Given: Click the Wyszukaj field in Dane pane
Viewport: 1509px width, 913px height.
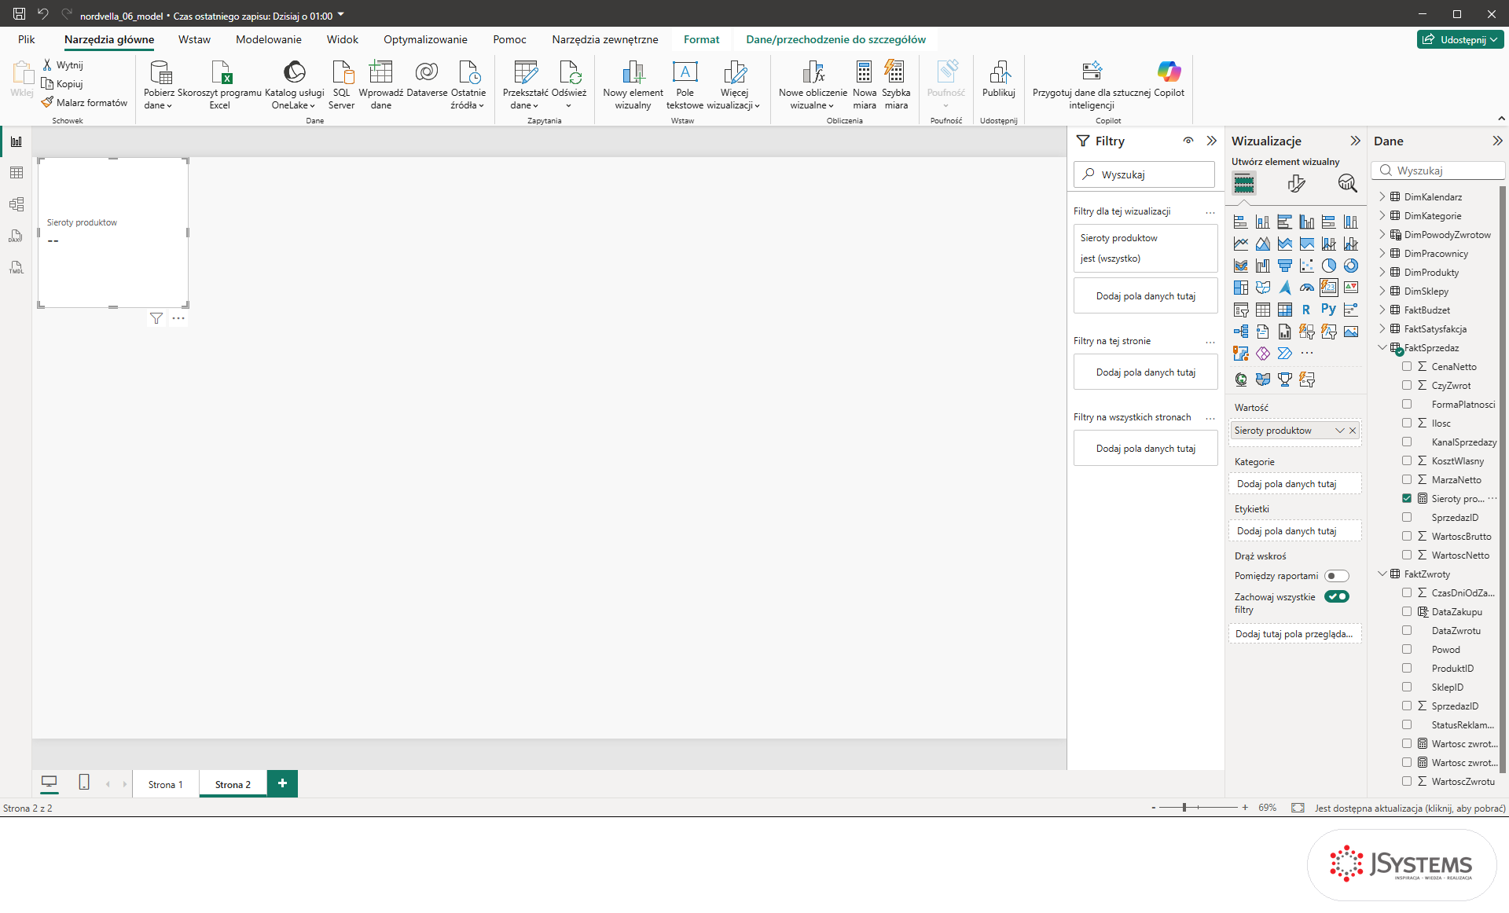Looking at the screenshot, I should 1438,170.
